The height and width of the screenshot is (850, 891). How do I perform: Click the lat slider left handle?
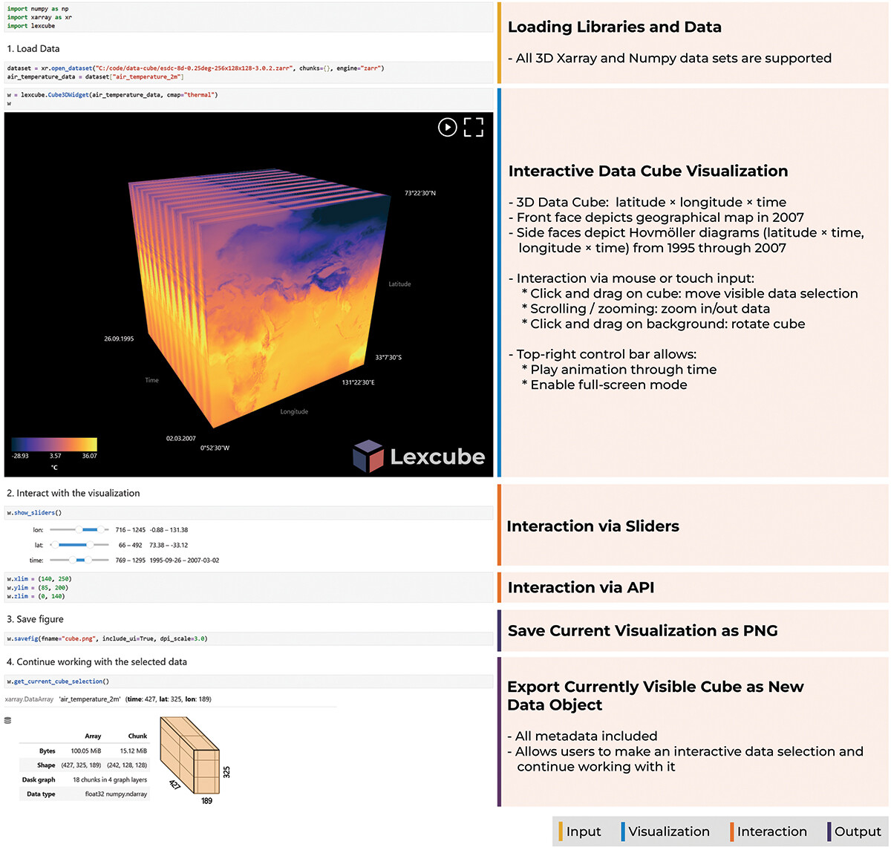(x=55, y=545)
